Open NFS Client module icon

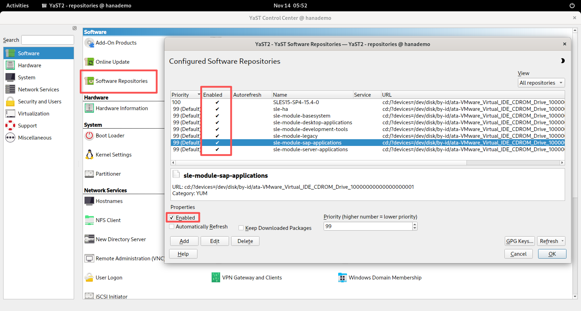89,220
